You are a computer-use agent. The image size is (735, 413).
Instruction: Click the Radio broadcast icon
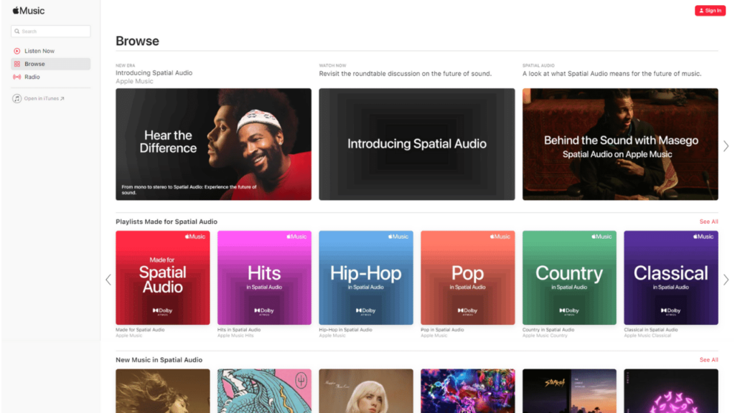click(x=17, y=77)
